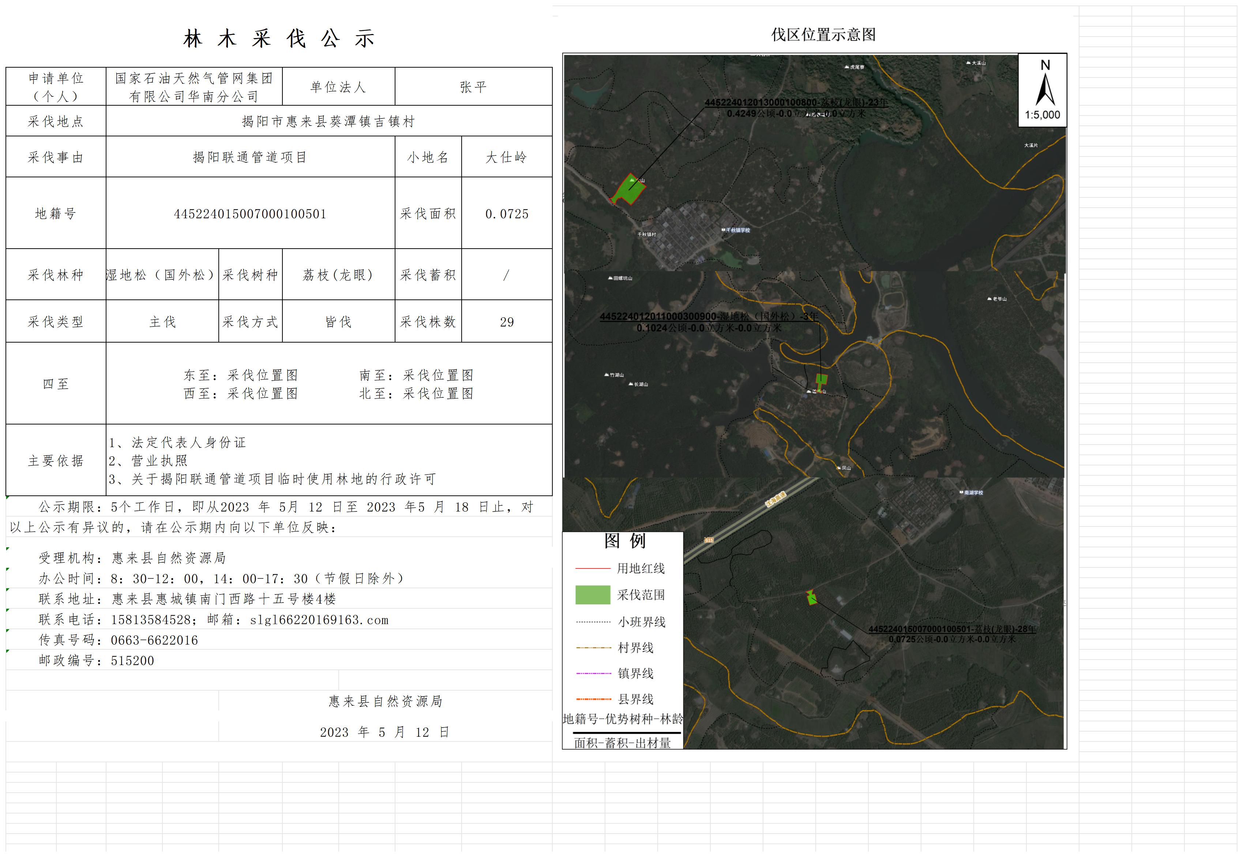Click the 荔枝(龙眼) tree species cell
This screenshot has width=1243, height=857.
[338, 275]
